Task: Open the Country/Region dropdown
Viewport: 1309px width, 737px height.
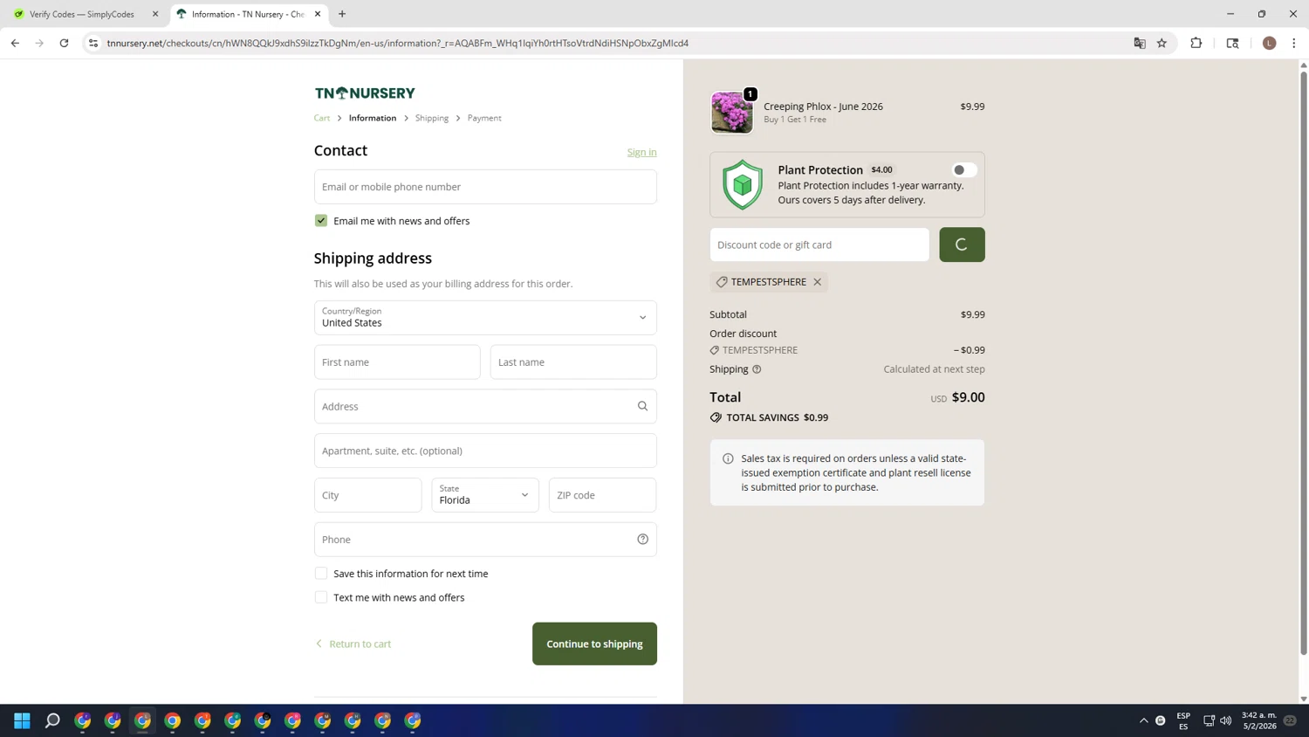Action: [x=485, y=318]
